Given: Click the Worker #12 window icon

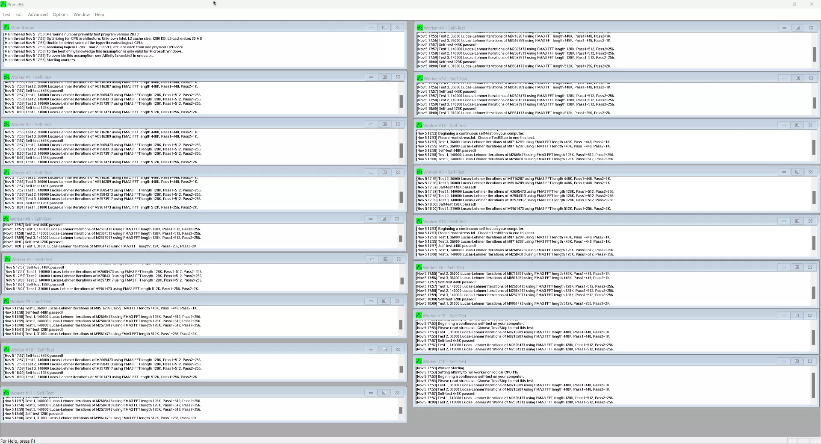Looking at the screenshot, I should tap(420, 78).
